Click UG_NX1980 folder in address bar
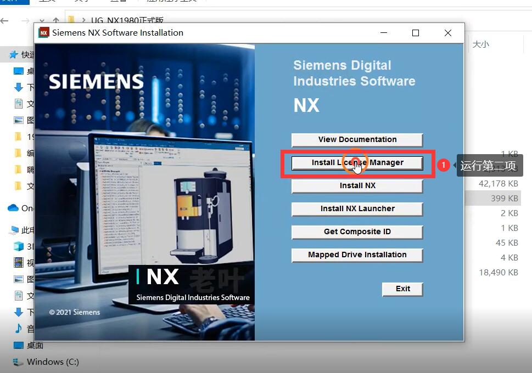 [127, 20]
